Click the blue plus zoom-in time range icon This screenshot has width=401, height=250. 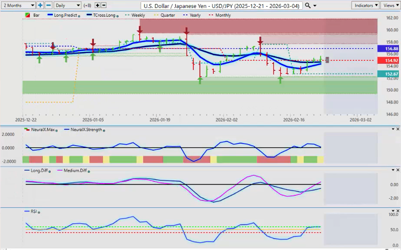point(40,5)
